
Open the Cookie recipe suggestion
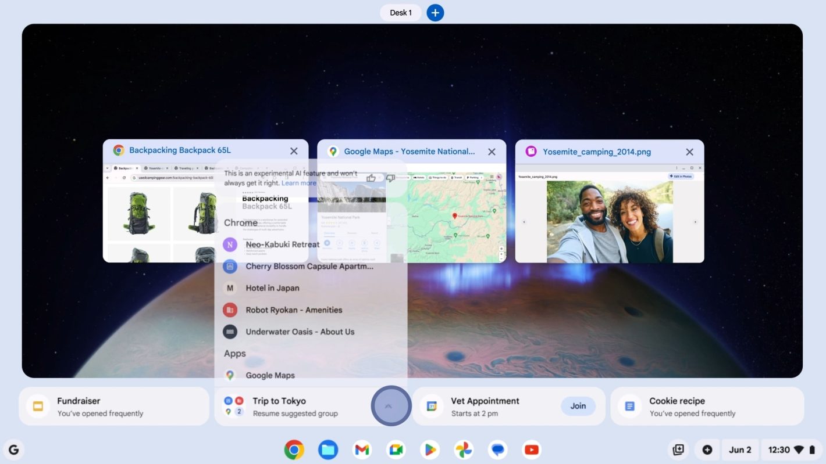[707, 407]
